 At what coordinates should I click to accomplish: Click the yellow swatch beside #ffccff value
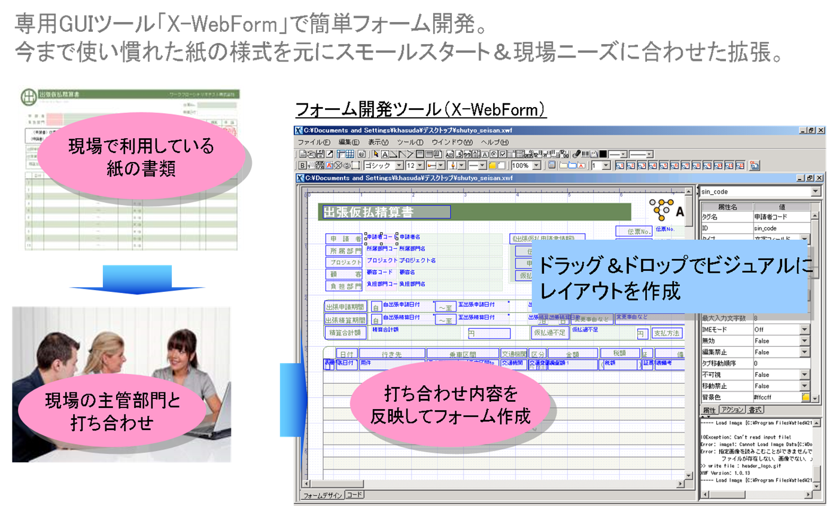click(x=805, y=397)
